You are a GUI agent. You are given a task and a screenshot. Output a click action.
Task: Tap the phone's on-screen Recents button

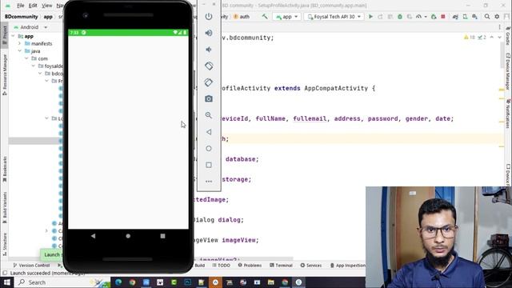point(162,236)
